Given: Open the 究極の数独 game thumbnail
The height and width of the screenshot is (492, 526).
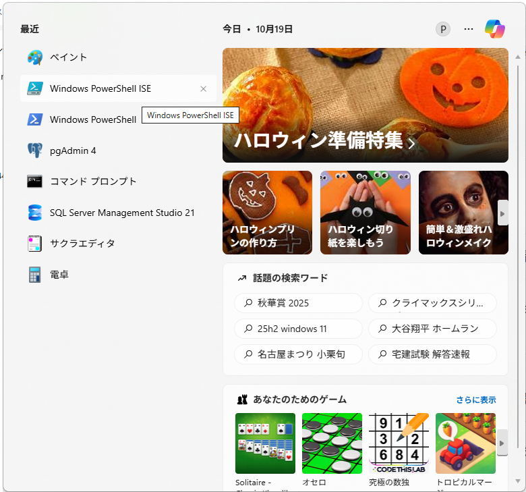Looking at the screenshot, I should [399, 443].
